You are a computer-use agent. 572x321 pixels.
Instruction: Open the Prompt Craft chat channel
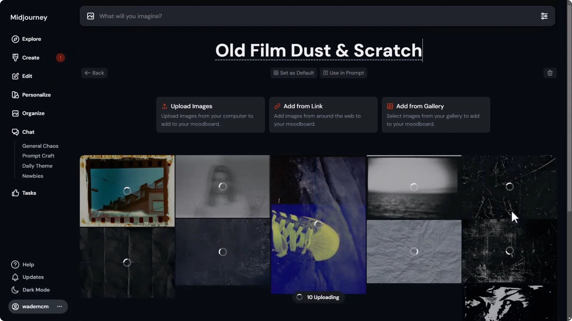(x=38, y=155)
